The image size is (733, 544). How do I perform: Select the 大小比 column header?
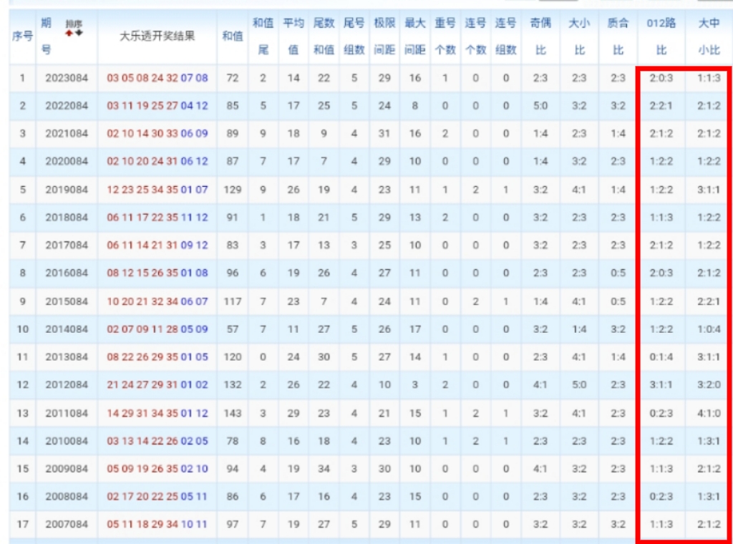pos(579,37)
